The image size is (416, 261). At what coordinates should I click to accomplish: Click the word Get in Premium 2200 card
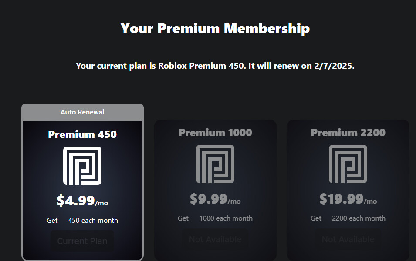(x=316, y=218)
